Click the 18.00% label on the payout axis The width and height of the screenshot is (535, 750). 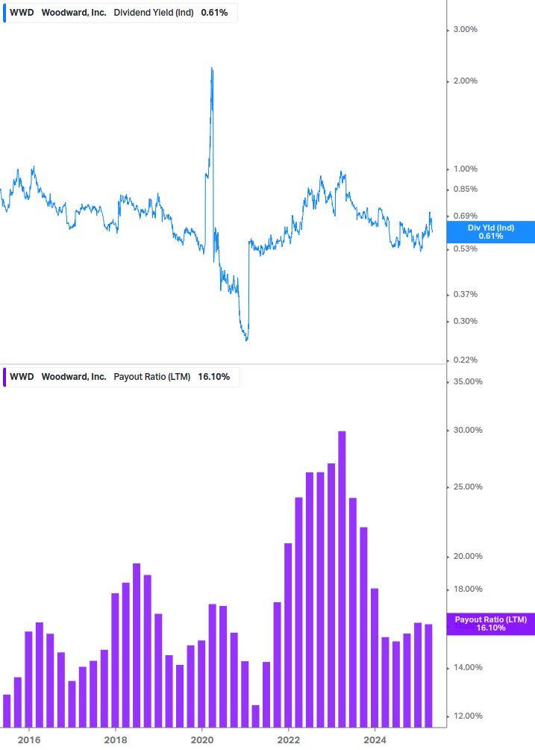(x=468, y=589)
